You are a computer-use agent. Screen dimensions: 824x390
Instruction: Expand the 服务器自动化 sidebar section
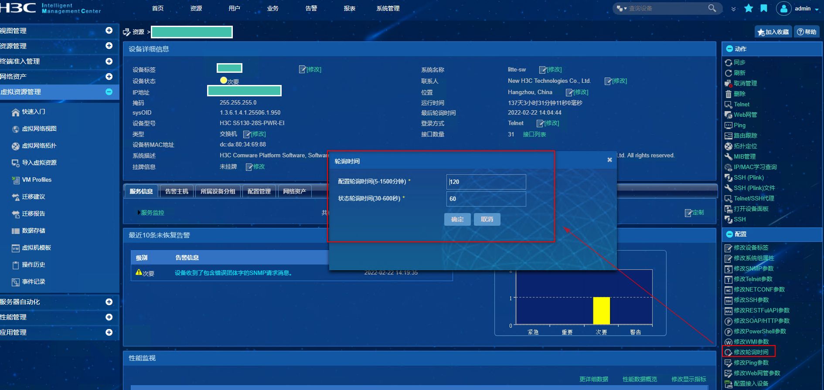(109, 302)
